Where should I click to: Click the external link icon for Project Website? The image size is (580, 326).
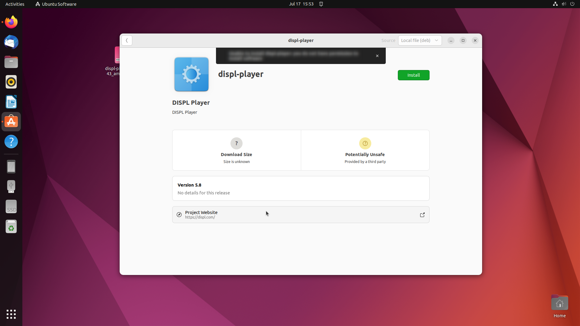click(422, 215)
